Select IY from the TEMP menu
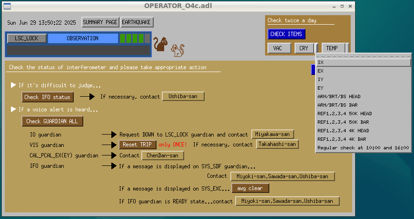The width and height of the screenshot is (414, 219). tap(363, 79)
